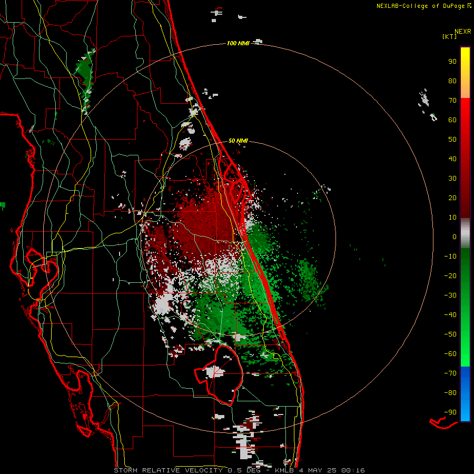
Task: Click the -40 value on velocity scale
Action: pos(450,315)
